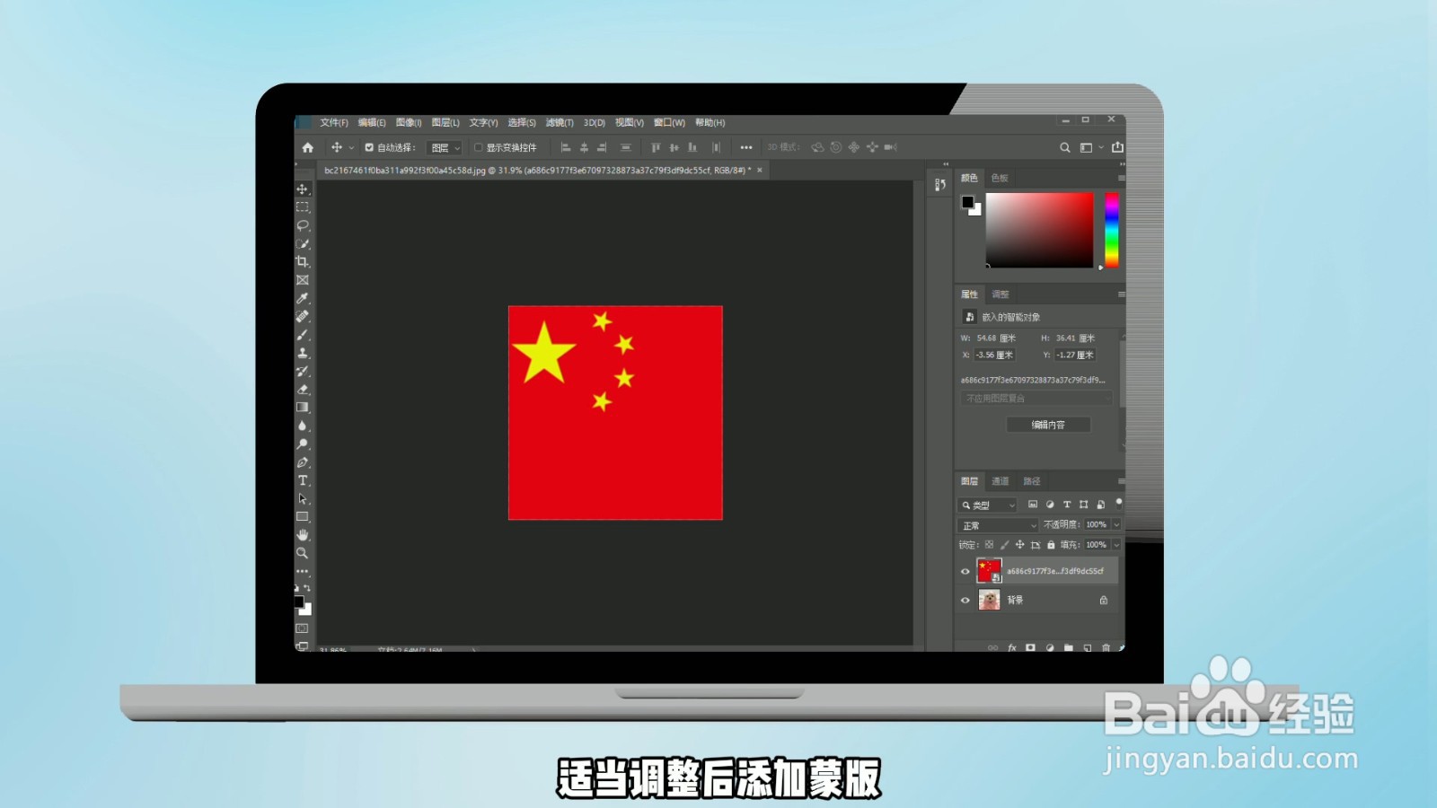Select the Gradient tool

pyautogui.click(x=303, y=406)
